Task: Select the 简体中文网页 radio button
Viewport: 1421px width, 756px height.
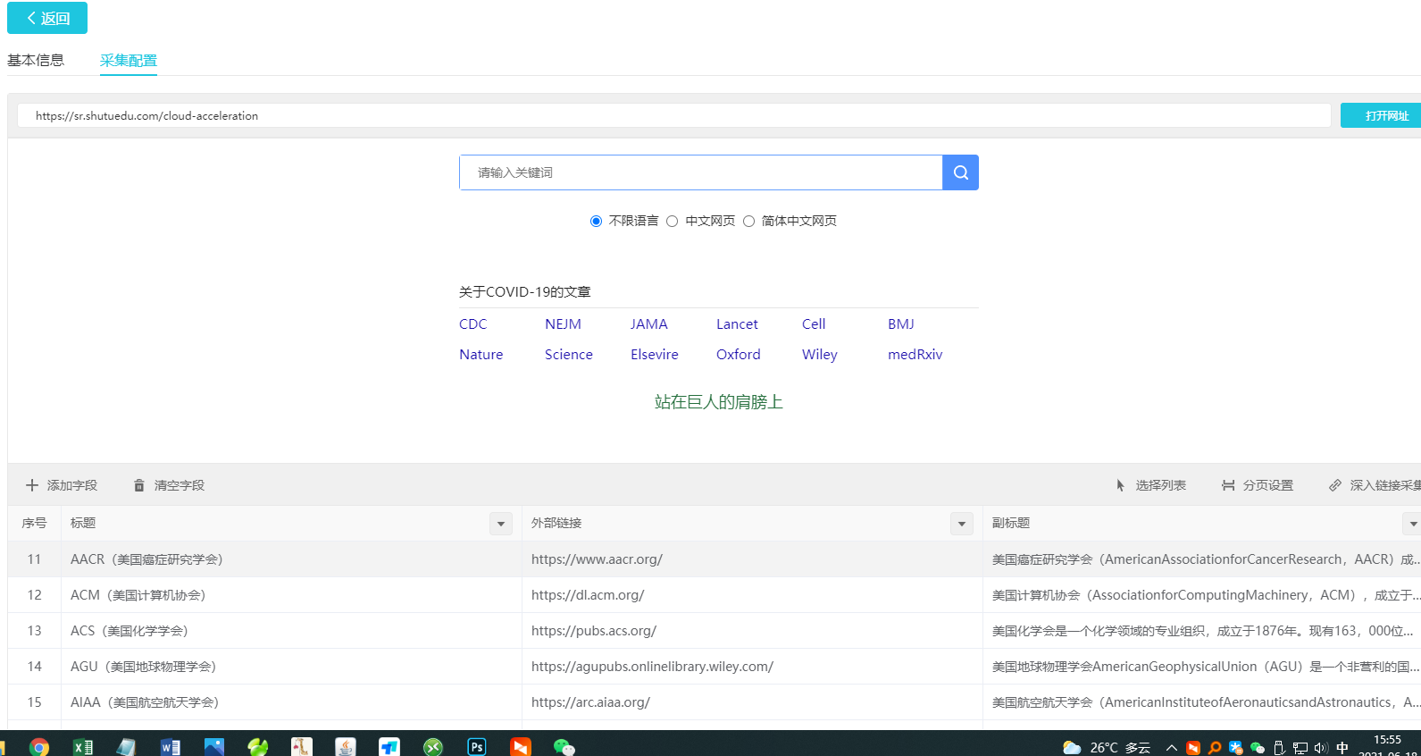Action: click(x=748, y=221)
